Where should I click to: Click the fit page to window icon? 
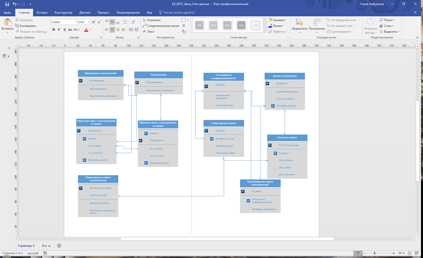coord(409,253)
